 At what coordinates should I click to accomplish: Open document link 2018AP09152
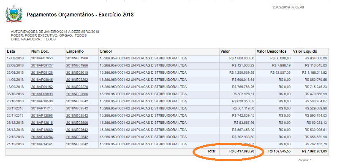[42, 87]
